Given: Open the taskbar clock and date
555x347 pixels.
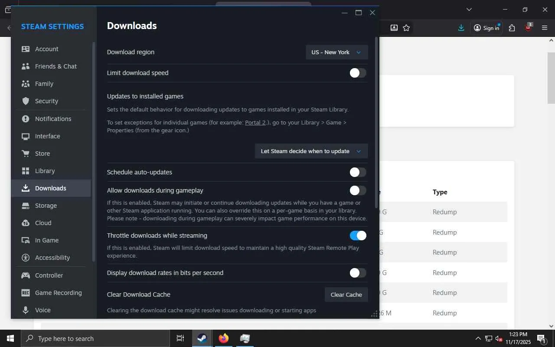Looking at the screenshot, I should pyautogui.click(x=518, y=338).
